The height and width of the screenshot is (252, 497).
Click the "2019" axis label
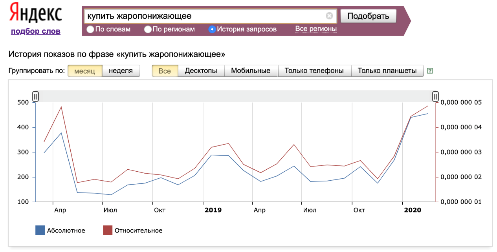tap(213, 210)
